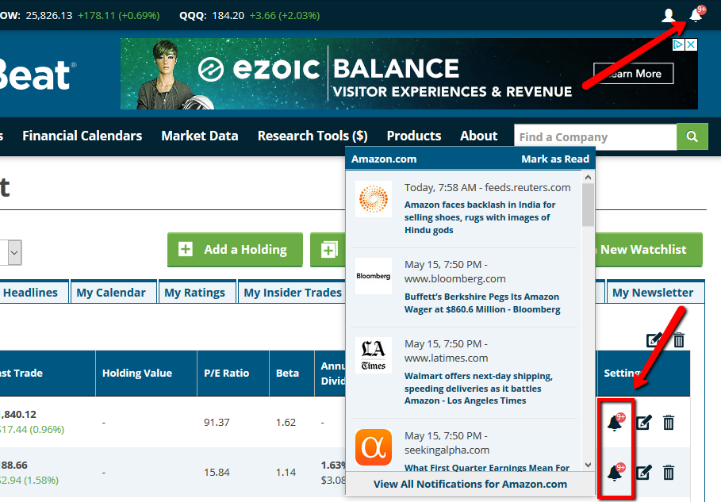
Task: Open bell notifications for the 15.84 P/E row
Action: [616, 472]
